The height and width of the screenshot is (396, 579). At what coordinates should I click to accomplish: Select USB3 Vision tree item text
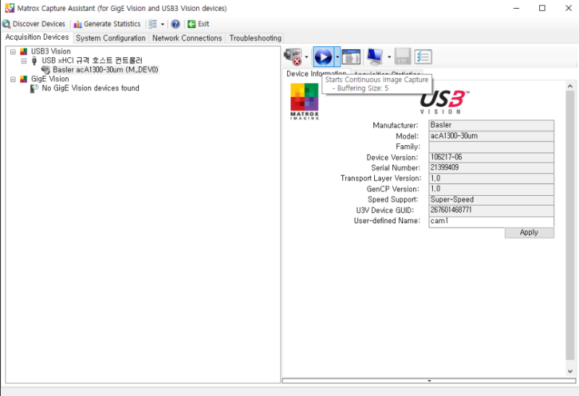click(51, 51)
